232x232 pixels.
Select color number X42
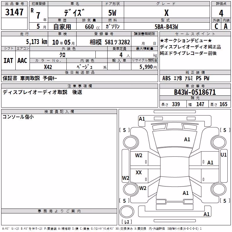(48, 67)
